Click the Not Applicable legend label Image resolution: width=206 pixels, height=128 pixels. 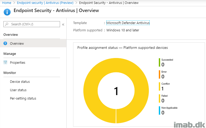tap(170, 108)
